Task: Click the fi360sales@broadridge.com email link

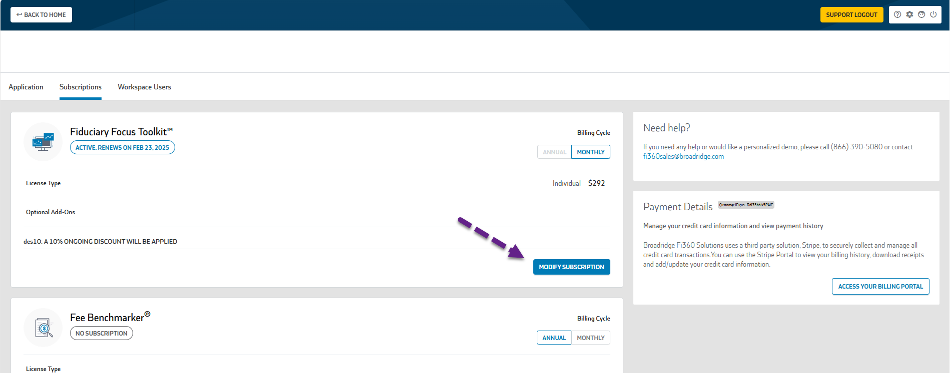Action: point(683,156)
